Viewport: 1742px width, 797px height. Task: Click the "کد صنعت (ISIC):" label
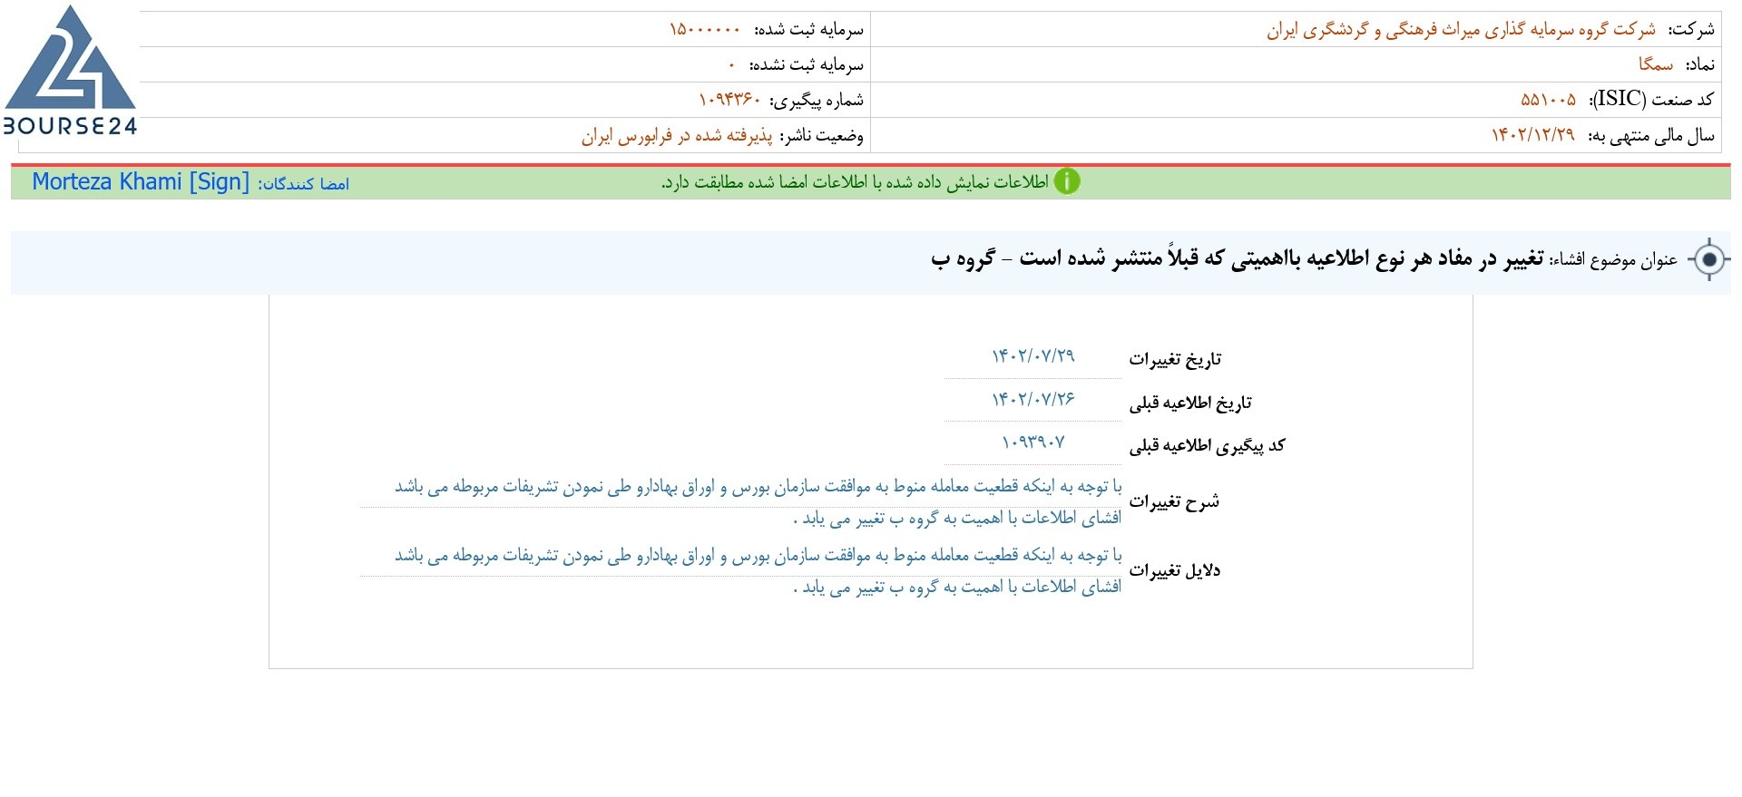point(1652,100)
